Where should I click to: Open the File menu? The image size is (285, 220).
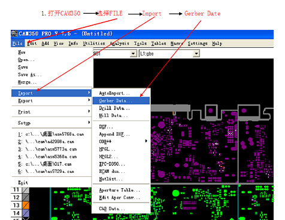(x=17, y=44)
